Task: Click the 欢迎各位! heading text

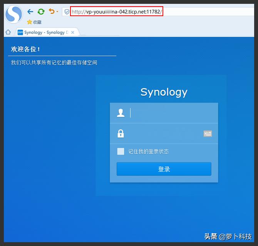Action: pos(25,49)
